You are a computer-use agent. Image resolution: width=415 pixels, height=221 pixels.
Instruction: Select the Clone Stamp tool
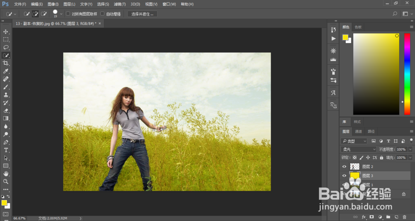[5, 95]
